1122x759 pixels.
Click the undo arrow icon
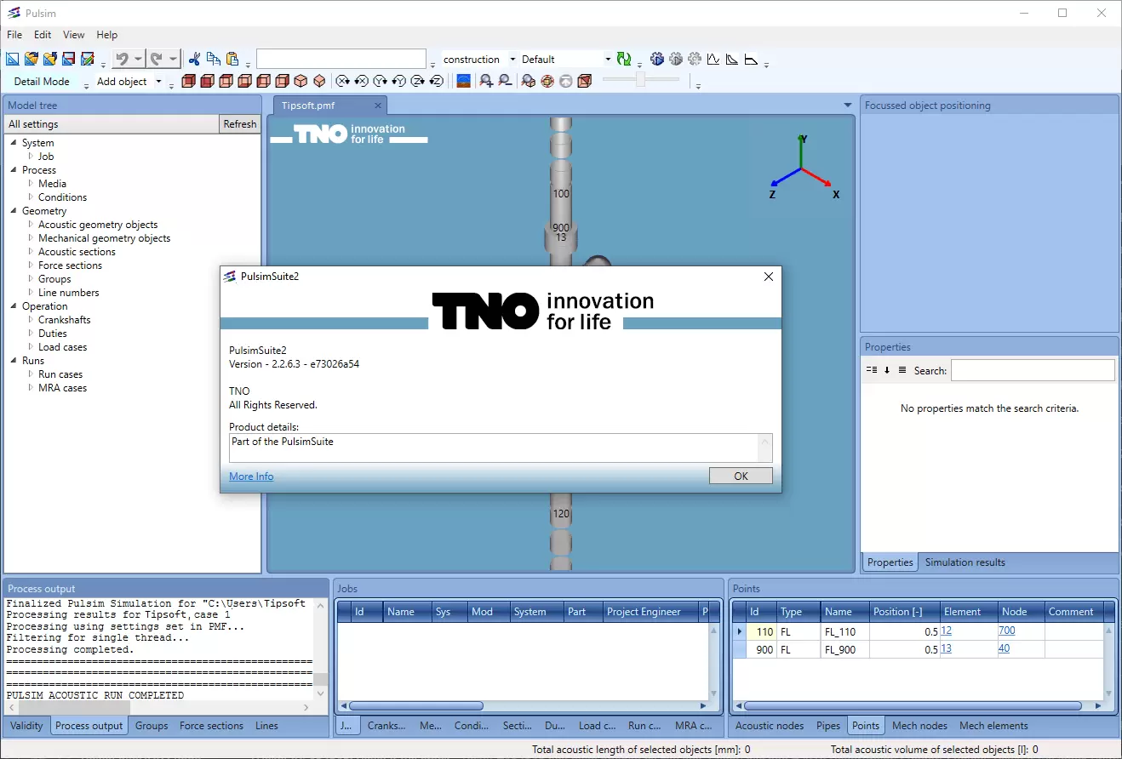coord(122,59)
